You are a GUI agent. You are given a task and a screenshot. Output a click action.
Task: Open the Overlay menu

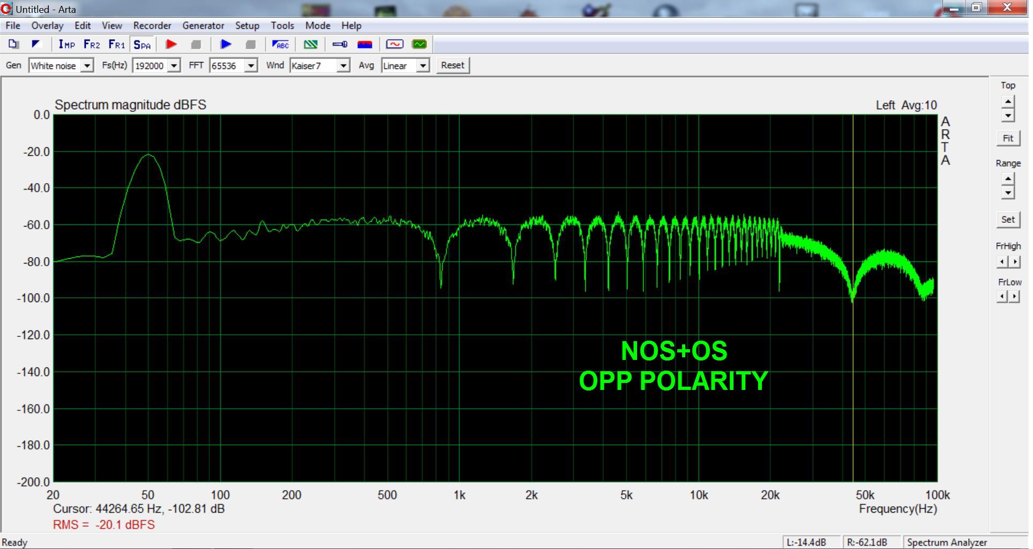click(47, 26)
